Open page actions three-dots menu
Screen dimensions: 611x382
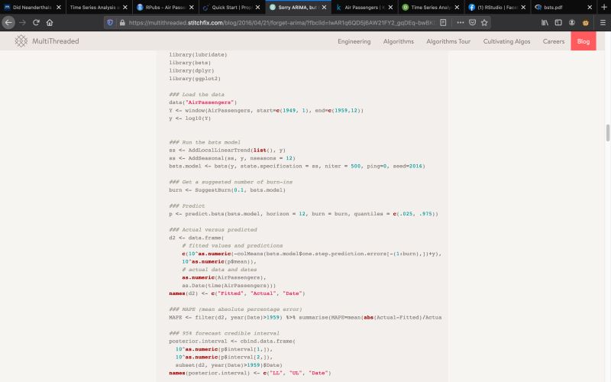click(461, 23)
